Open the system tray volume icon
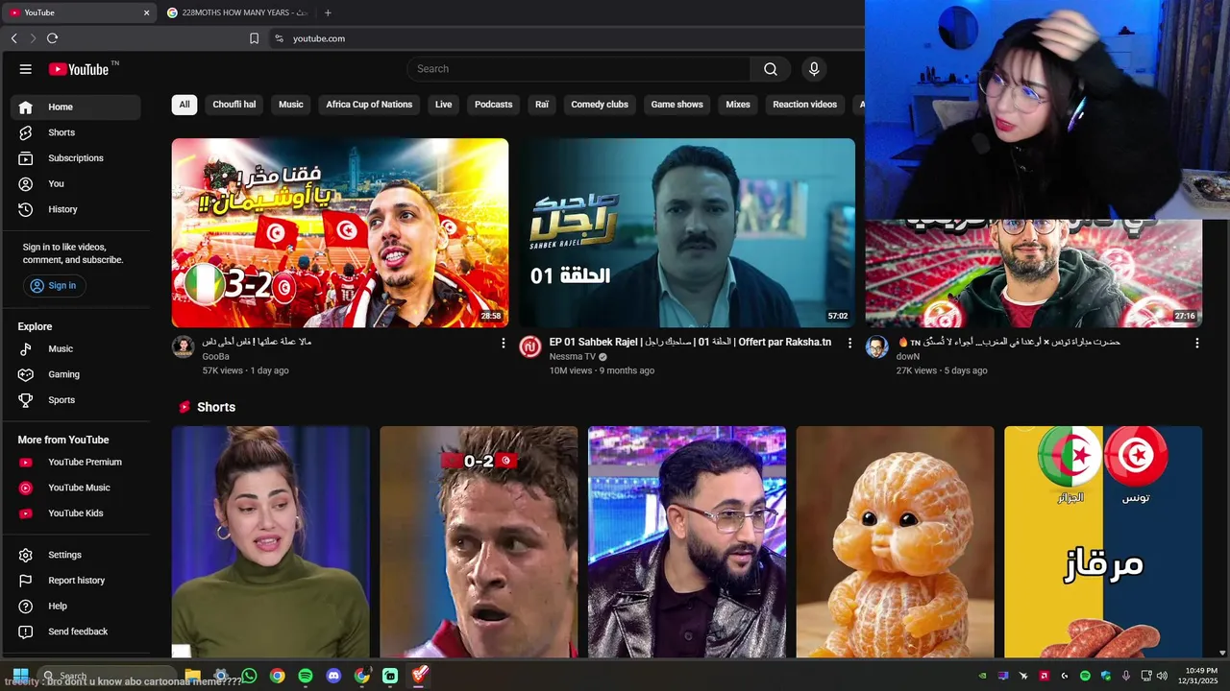The height and width of the screenshot is (691, 1230). coord(1162,676)
